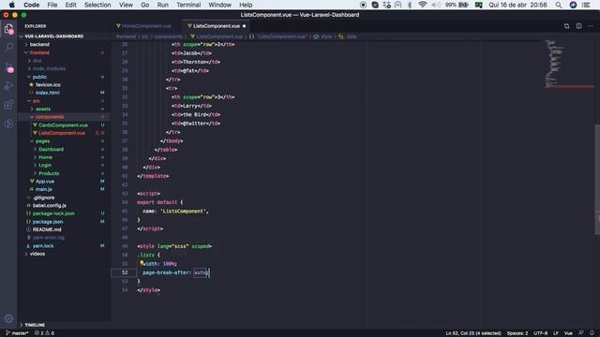Expand the node_modules folder
The image size is (600, 337).
coord(49,68)
